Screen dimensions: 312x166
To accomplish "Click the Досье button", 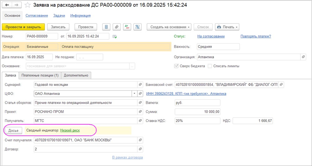I will [x=14, y=130].
